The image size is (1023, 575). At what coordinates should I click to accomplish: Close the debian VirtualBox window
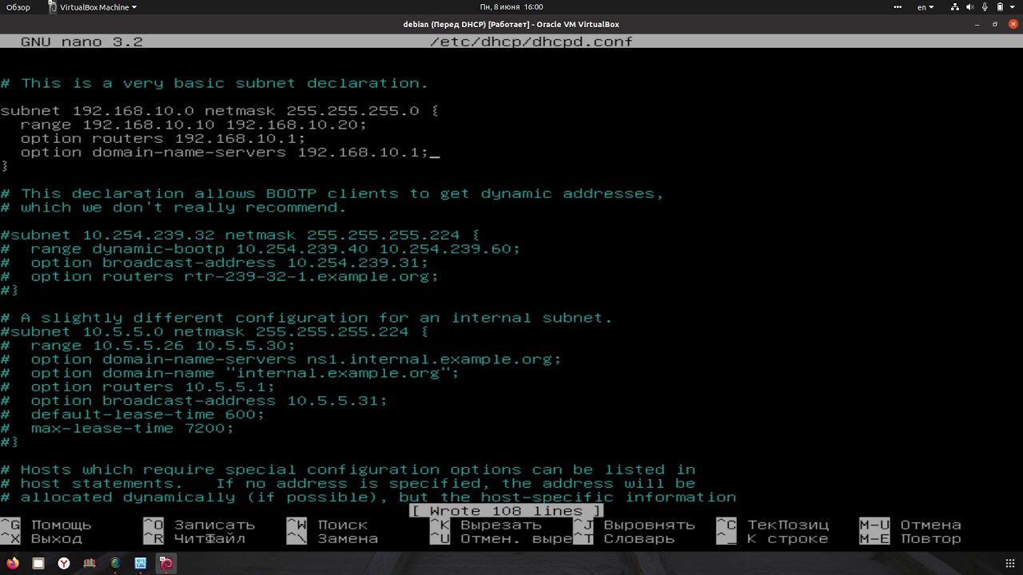(1013, 25)
